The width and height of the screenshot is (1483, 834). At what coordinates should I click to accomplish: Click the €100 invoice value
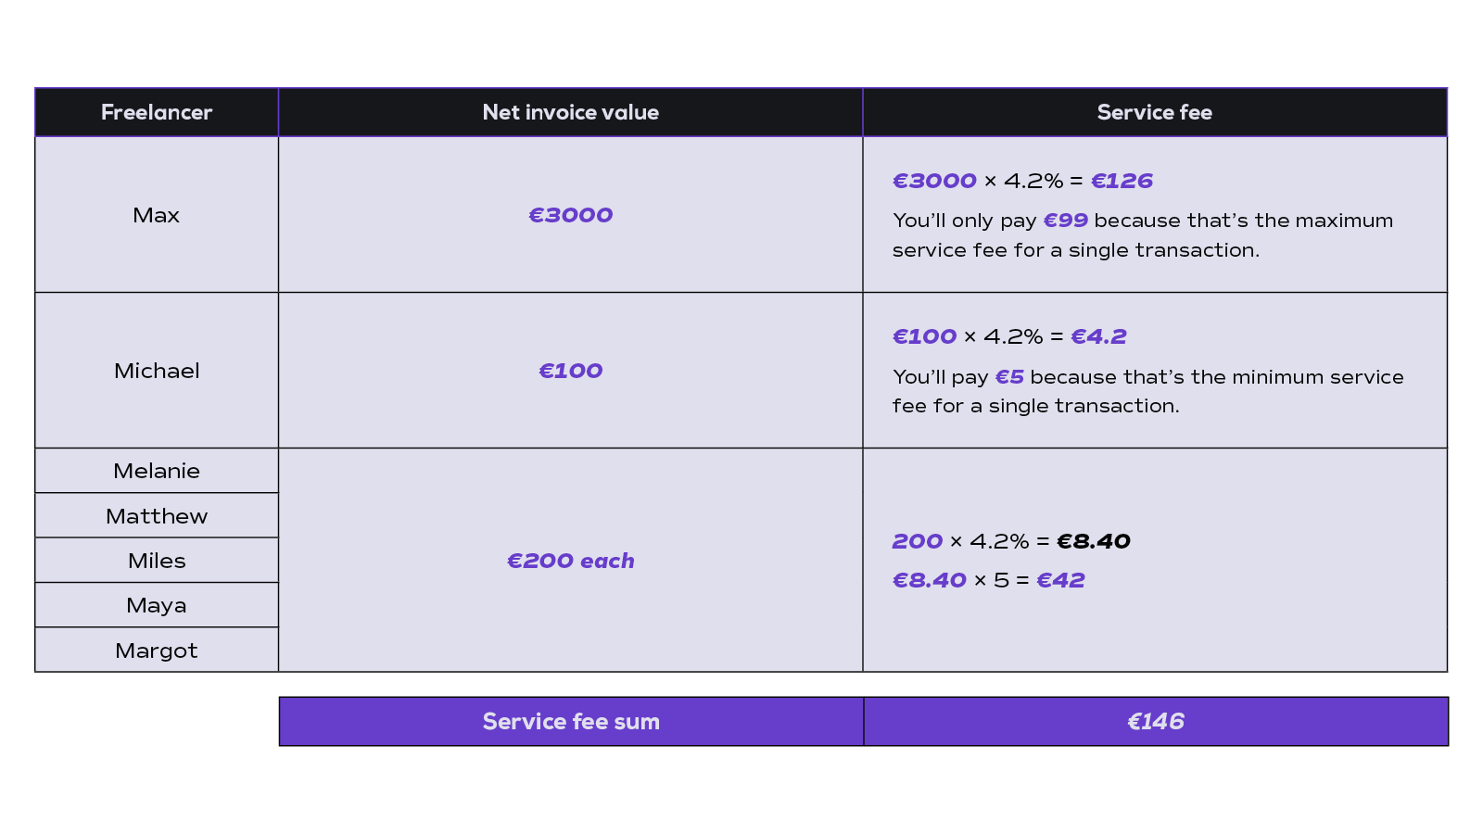click(571, 371)
